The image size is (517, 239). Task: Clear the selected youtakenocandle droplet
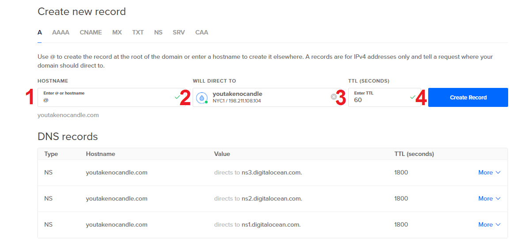(334, 97)
